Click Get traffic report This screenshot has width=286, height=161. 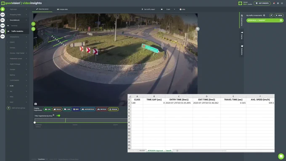[x=148, y=9]
